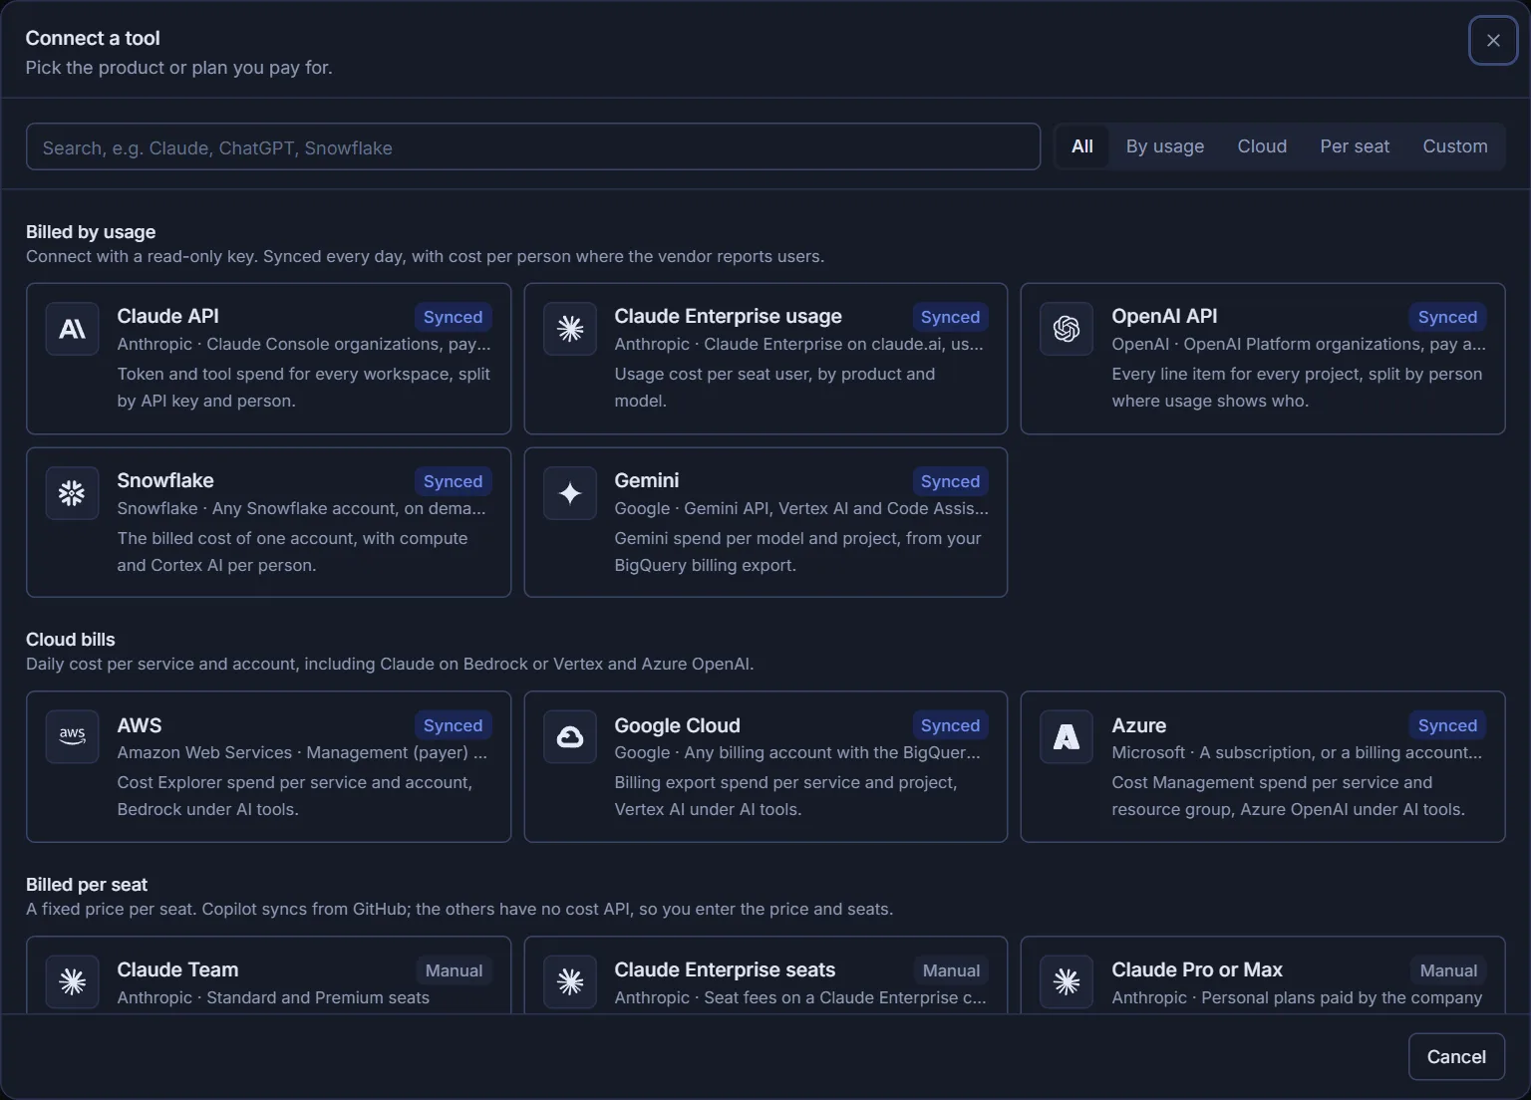Filter tools by the By usage tab

coord(1165,146)
